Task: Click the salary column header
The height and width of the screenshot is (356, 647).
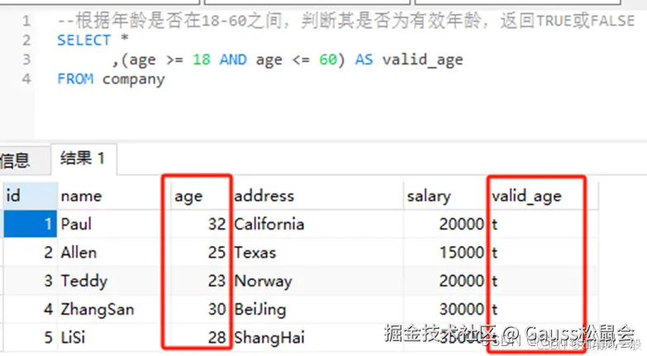Action: (x=445, y=196)
